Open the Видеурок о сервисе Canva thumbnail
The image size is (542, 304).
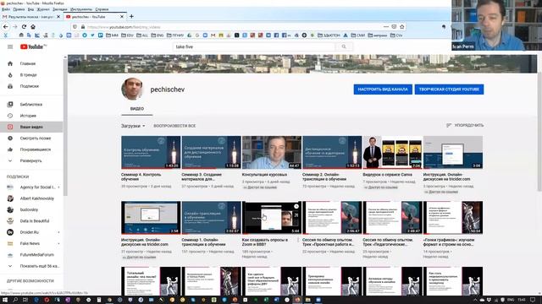(392, 152)
